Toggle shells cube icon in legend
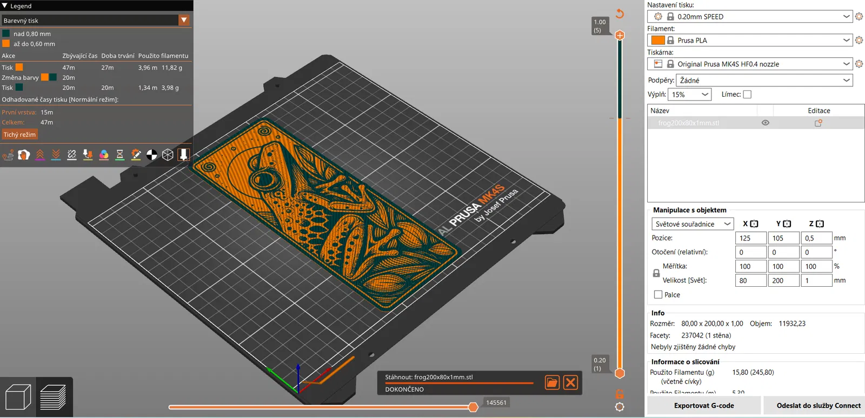 (x=168, y=155)
